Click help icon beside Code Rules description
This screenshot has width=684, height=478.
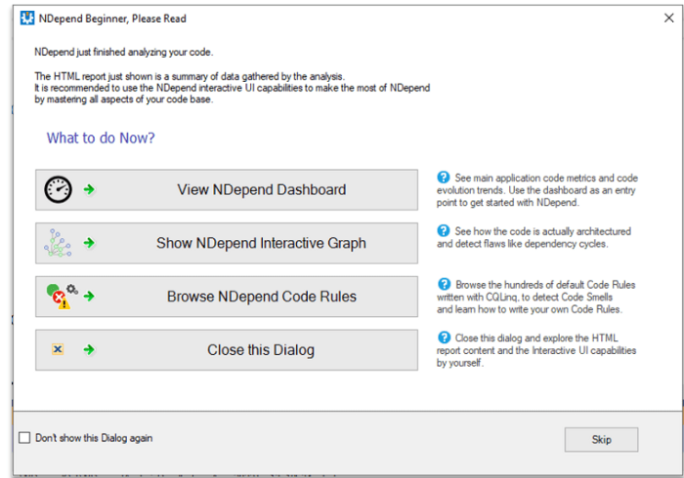pos(444,284)
